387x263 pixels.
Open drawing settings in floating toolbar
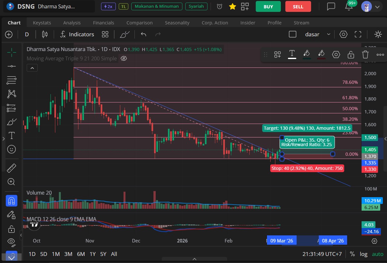336,55
